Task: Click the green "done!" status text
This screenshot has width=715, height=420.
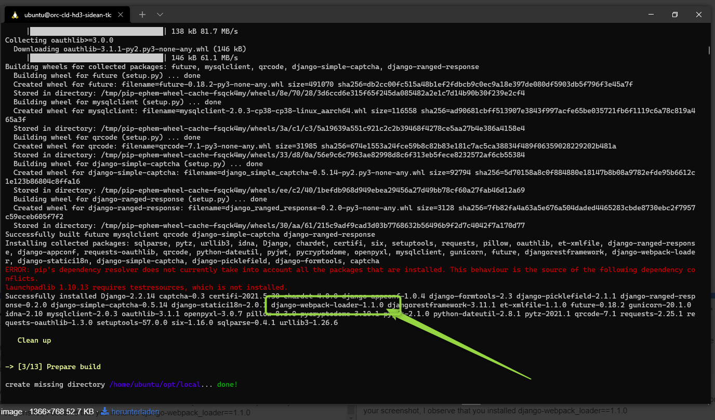Action: 227,384
